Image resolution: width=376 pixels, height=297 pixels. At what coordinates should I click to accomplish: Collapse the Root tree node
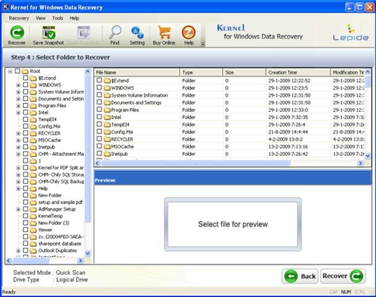[x=10, y=71]
